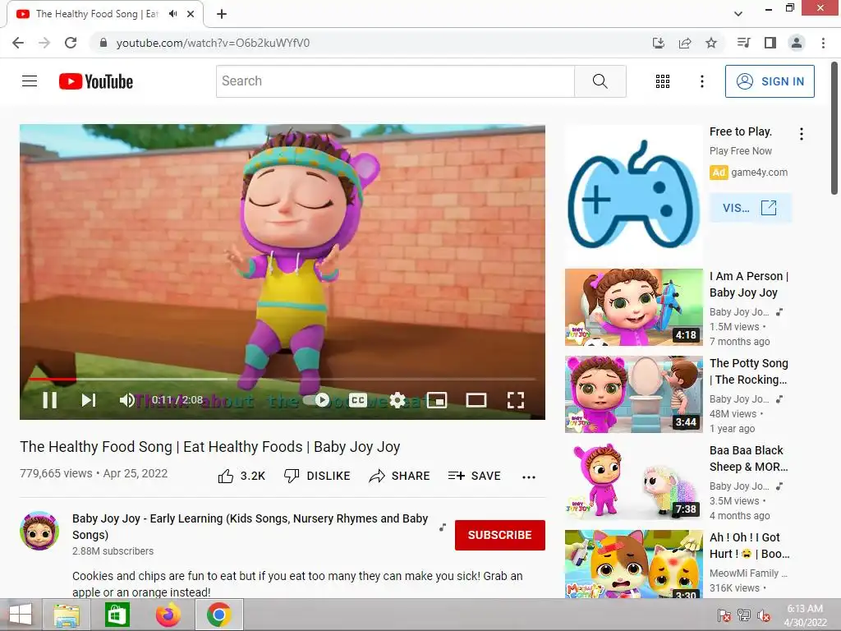Play the Baa Baa Black Sheep thumbnail
The width and height of the screenshot is (841, 631).
pos(633,481)
